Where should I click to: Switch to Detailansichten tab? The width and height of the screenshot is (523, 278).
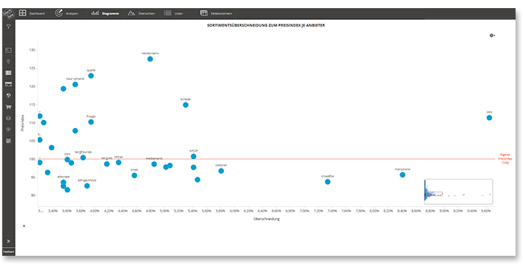[x=216, y=13]
